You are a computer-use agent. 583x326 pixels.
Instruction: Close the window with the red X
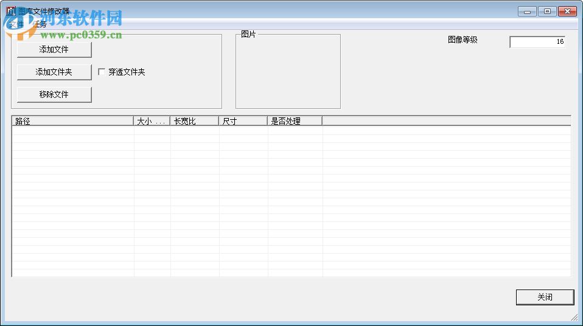567,12
